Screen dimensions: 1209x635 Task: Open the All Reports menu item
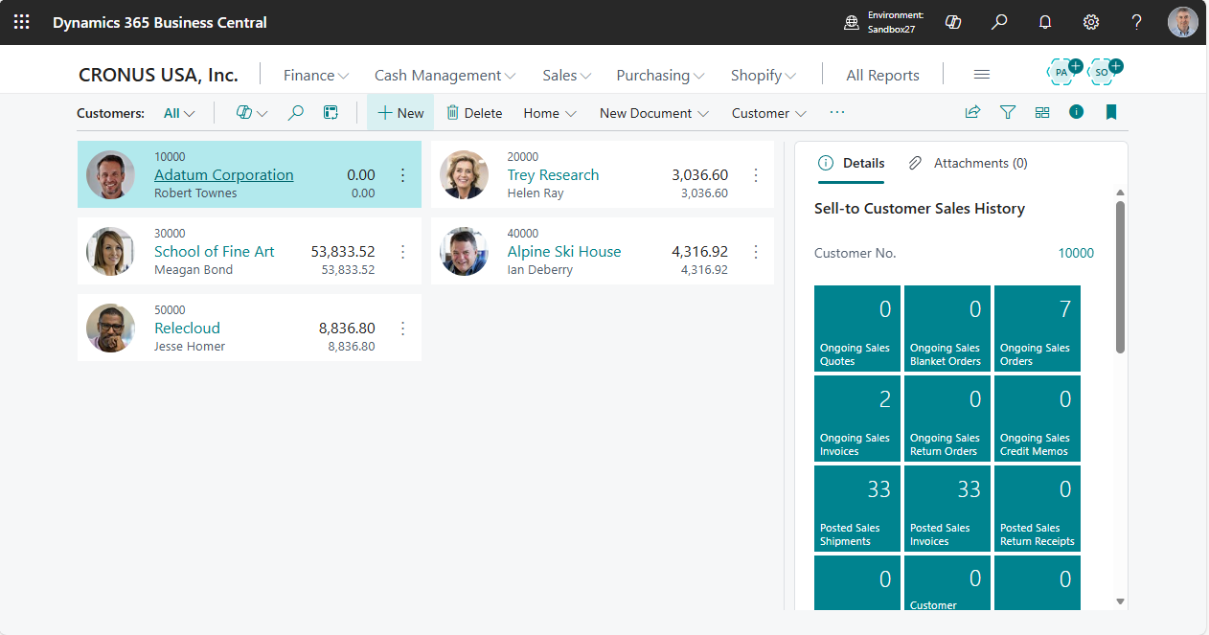[x=882, y=75]
